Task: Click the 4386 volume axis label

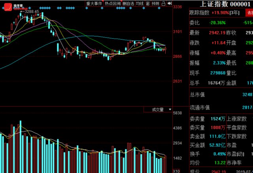Action: click(177, 128)
